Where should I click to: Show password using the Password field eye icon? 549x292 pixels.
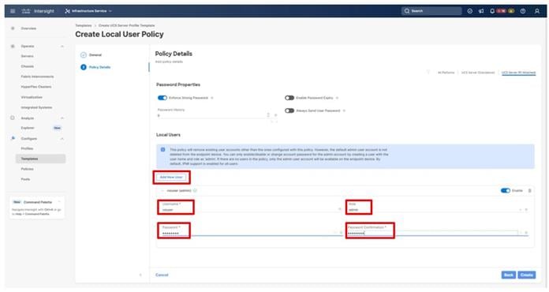point(335,232)
